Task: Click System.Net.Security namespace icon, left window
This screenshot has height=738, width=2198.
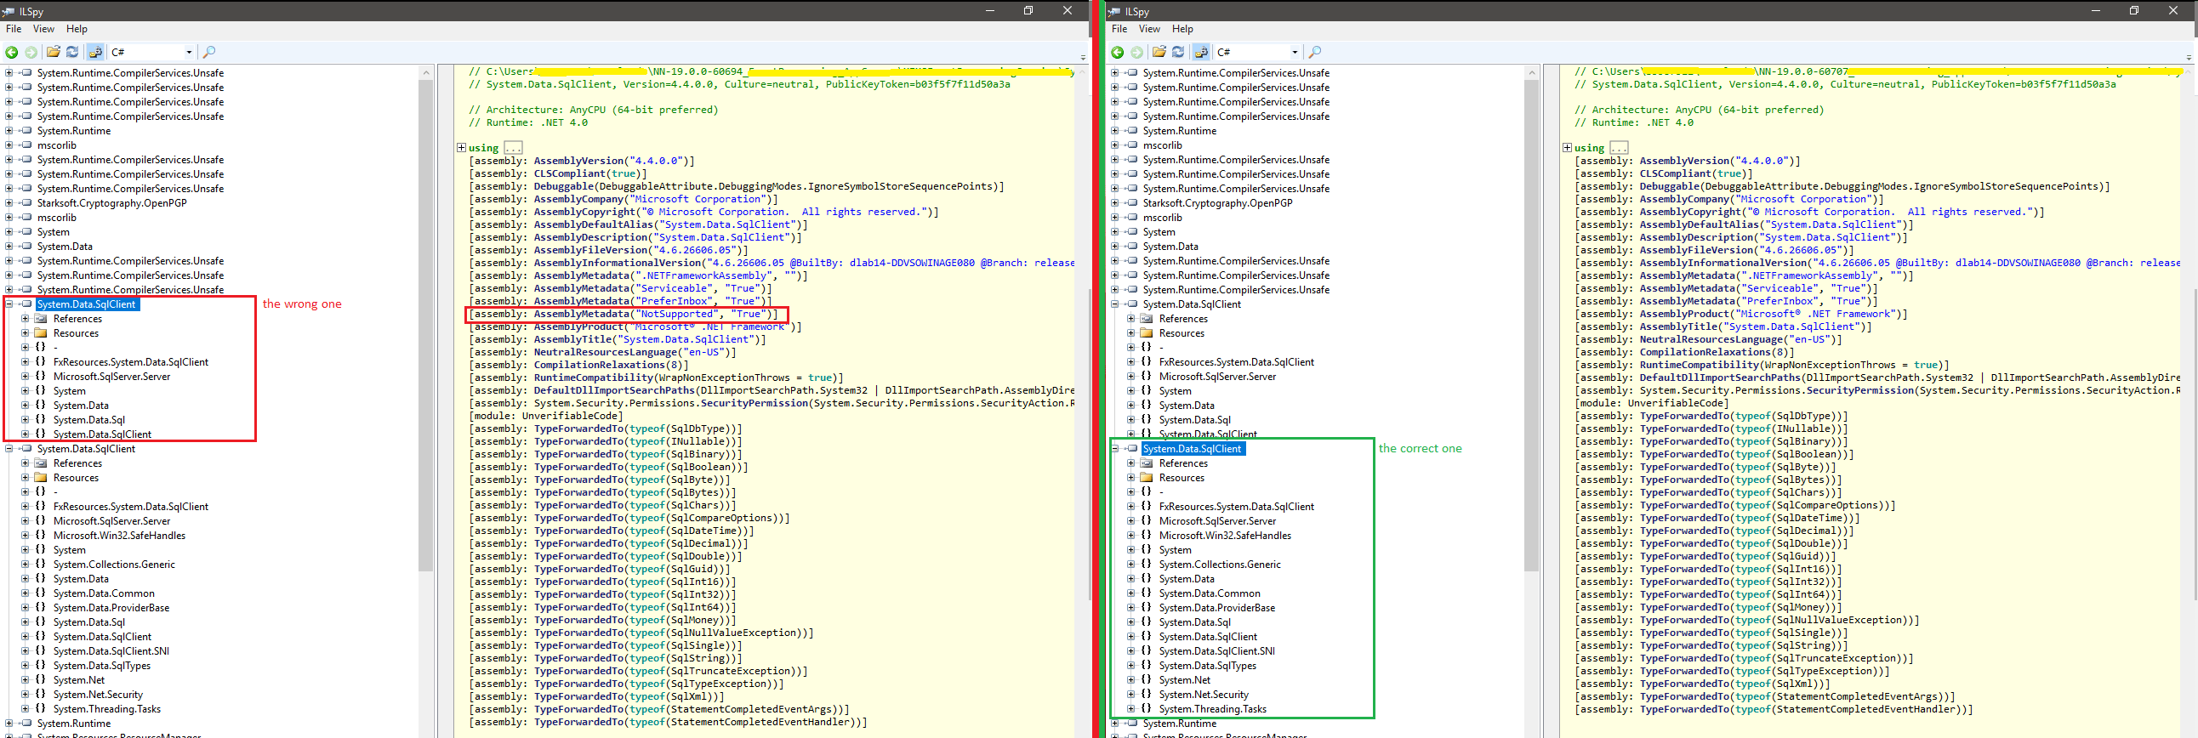Action: (40, 695)
